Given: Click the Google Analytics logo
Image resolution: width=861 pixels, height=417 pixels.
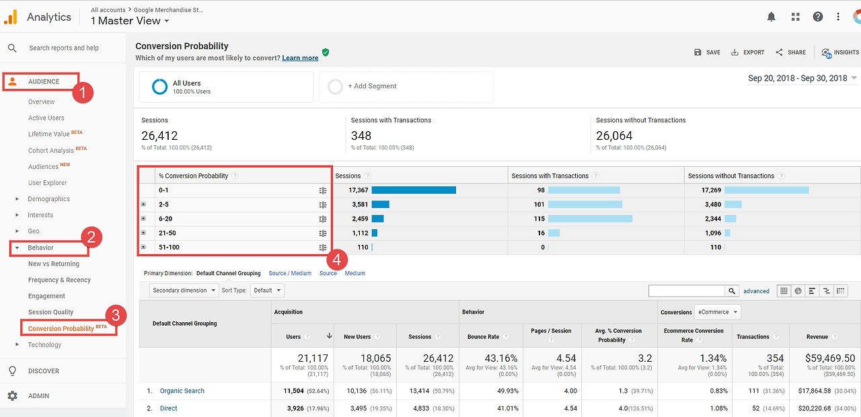Looking at the screenshot, I should tap(11, 17).
